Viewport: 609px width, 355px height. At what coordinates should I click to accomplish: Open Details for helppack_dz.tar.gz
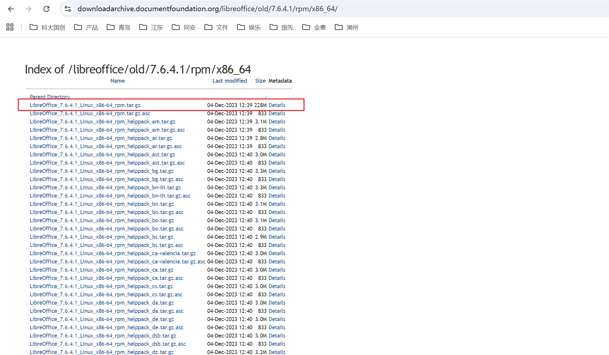tap(277, 352)
